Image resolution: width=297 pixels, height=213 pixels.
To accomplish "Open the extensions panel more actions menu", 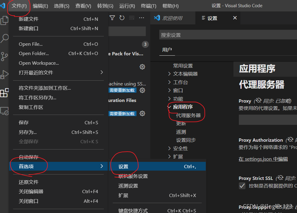I will click(x=142, y=18).
